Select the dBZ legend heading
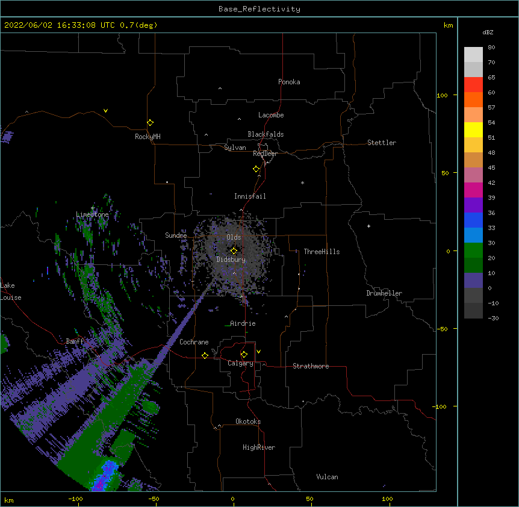This screenshot has height=507, width=519. tap(488, 32)
